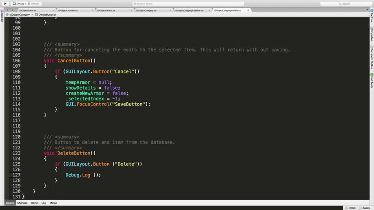Navigate back with the left arrow

point(7,10)
